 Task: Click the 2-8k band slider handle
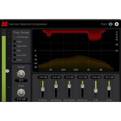tap(96, 91)
